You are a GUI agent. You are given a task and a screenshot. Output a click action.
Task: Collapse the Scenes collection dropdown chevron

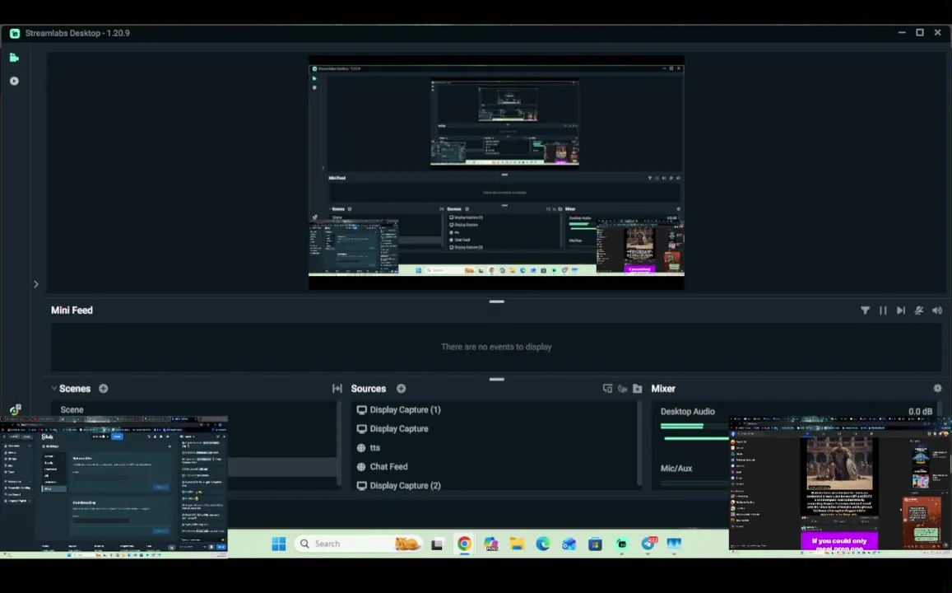point(54,388)
